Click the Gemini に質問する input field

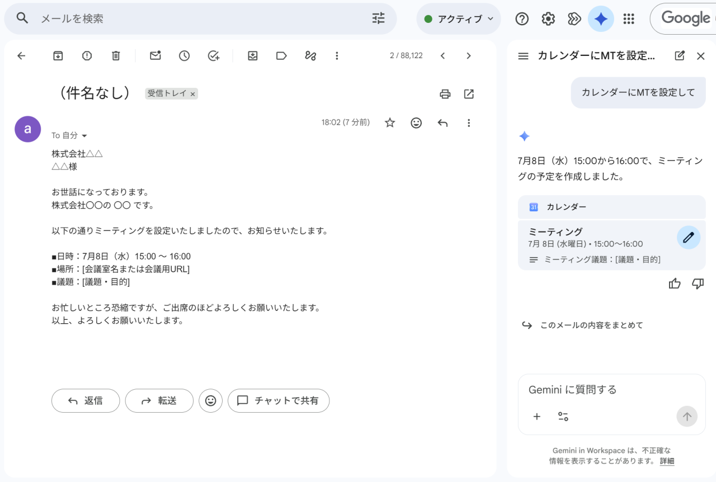point(611,390)
